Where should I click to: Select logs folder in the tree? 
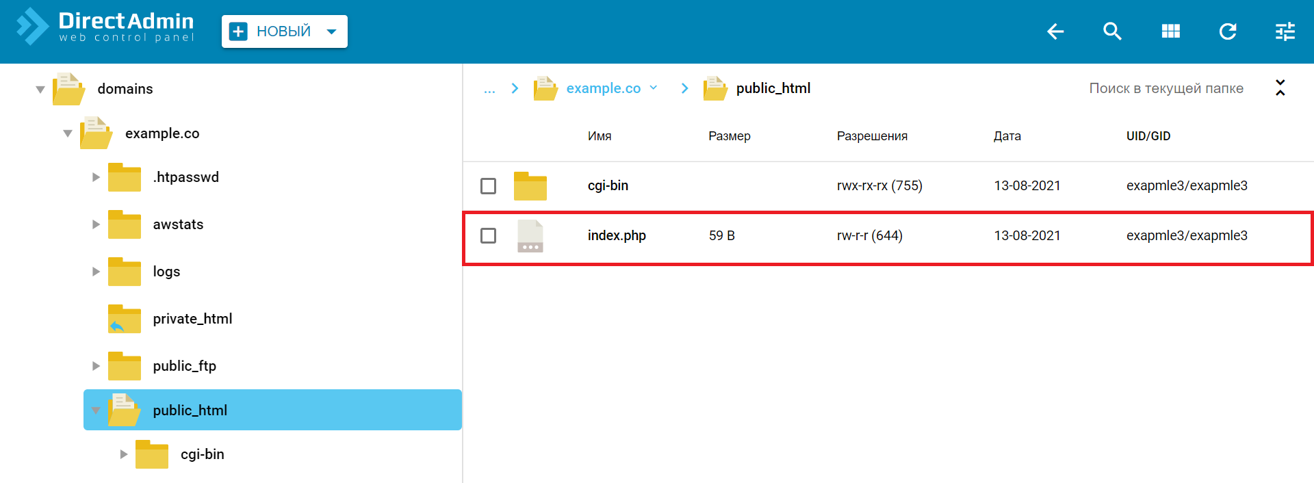[x=166, y=272]
